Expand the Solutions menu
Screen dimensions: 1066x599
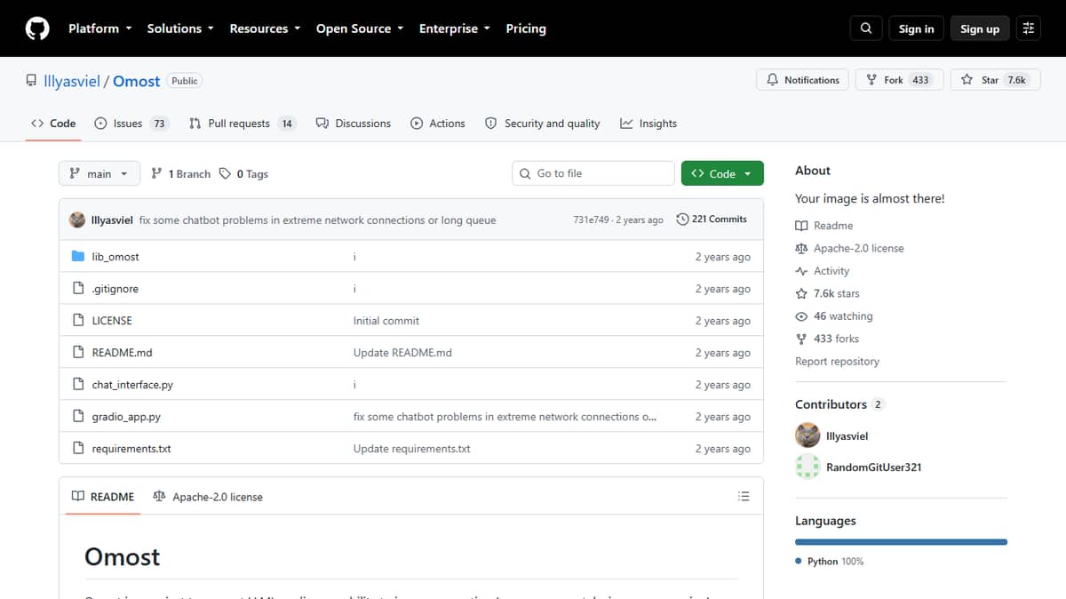click(x=180, y=28)
